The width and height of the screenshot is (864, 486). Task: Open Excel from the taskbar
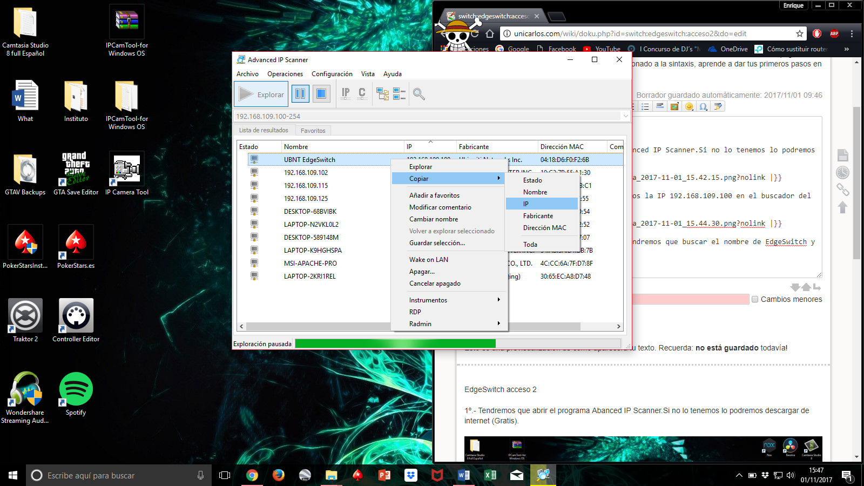490,475
